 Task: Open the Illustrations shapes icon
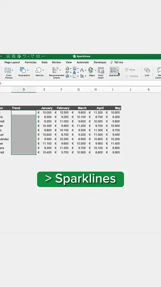point(23,70)
